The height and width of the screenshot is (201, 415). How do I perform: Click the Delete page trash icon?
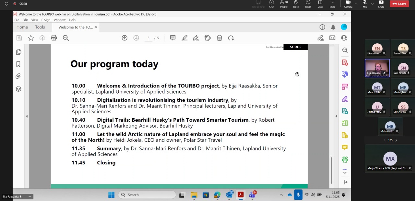tap(219, 38)
